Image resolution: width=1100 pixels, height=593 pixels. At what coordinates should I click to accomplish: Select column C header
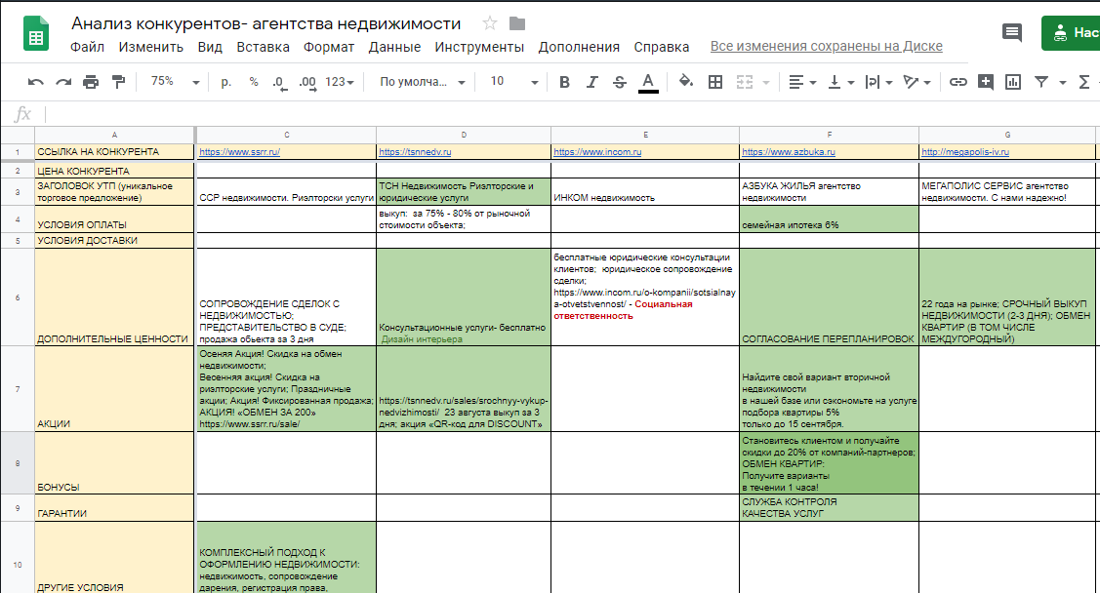(286, 135)
